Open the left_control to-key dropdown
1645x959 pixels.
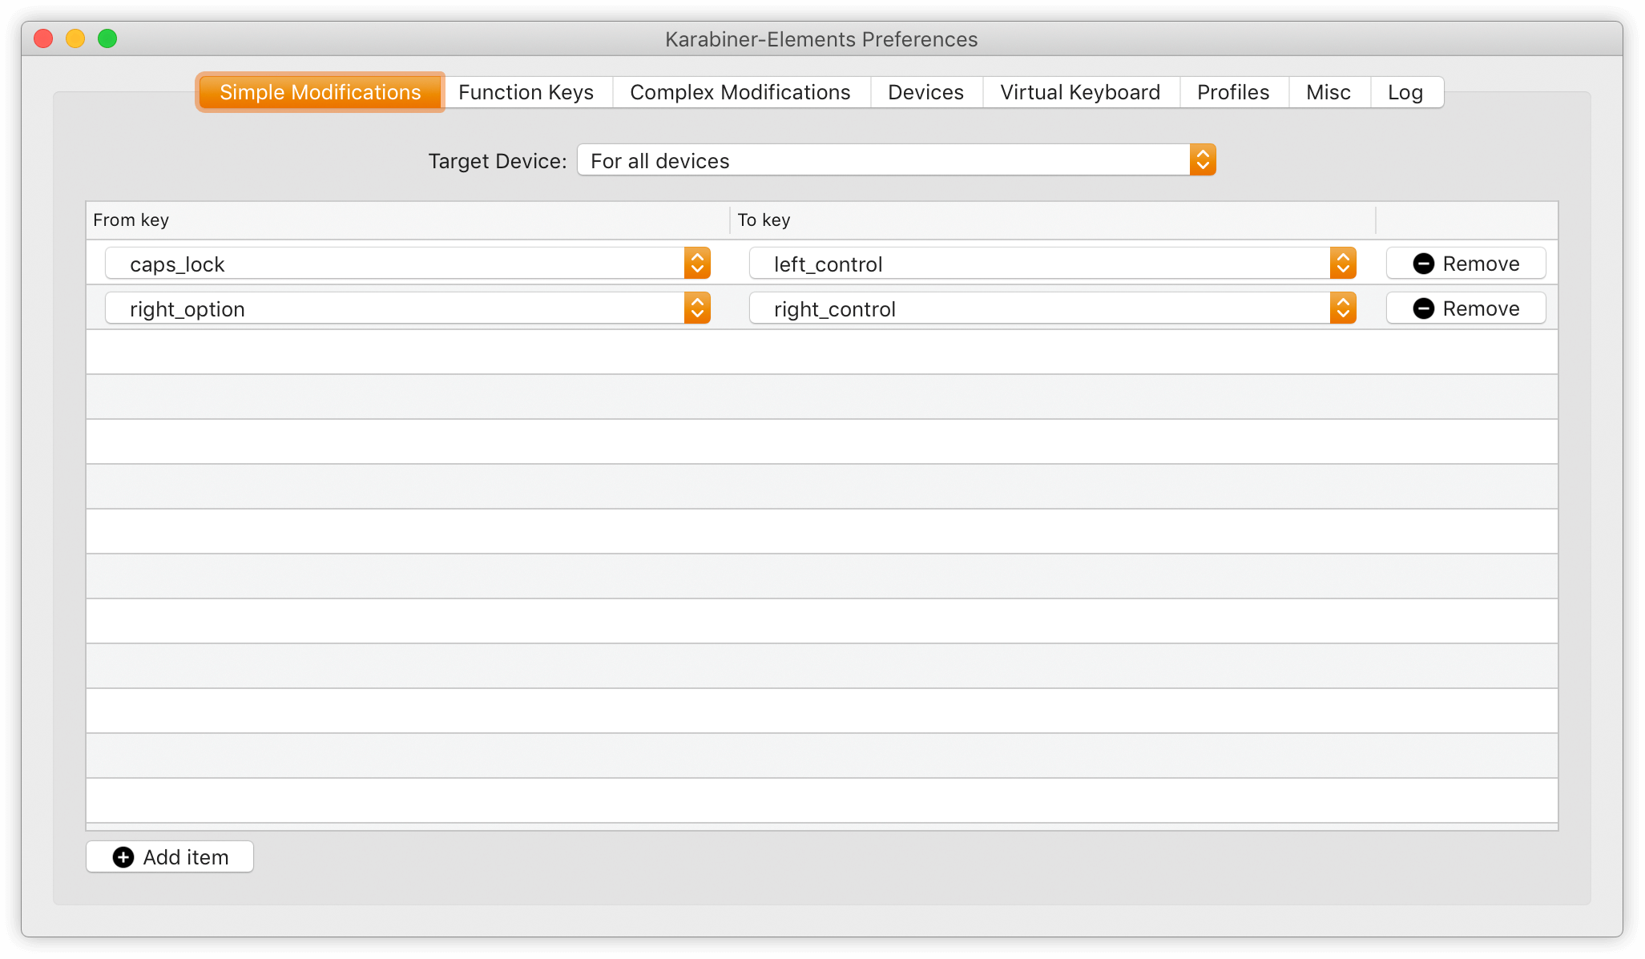pos(1052,264)
